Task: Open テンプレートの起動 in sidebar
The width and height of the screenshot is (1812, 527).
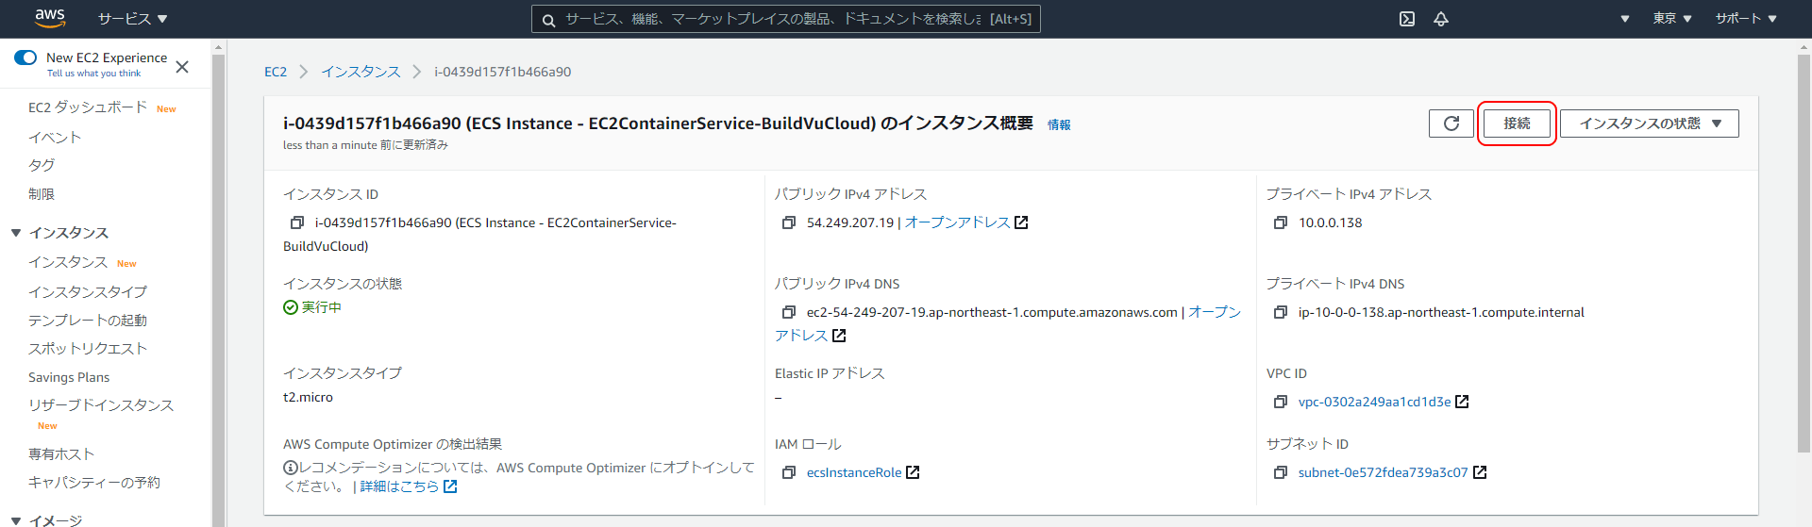Action: (88, 320)
